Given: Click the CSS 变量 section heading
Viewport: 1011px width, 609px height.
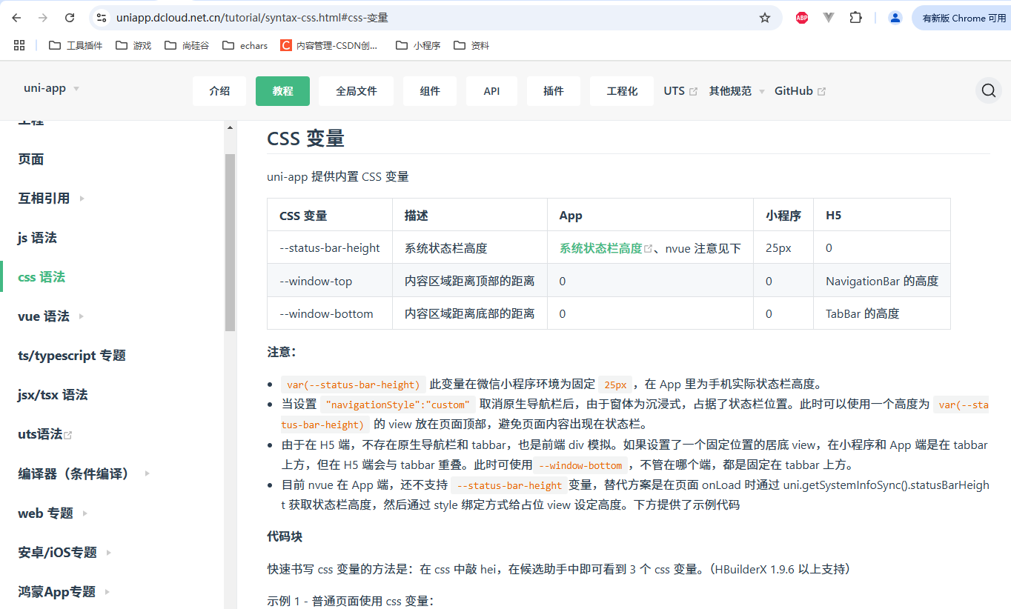Looking at the screenshot, I should tap(305, 138).
